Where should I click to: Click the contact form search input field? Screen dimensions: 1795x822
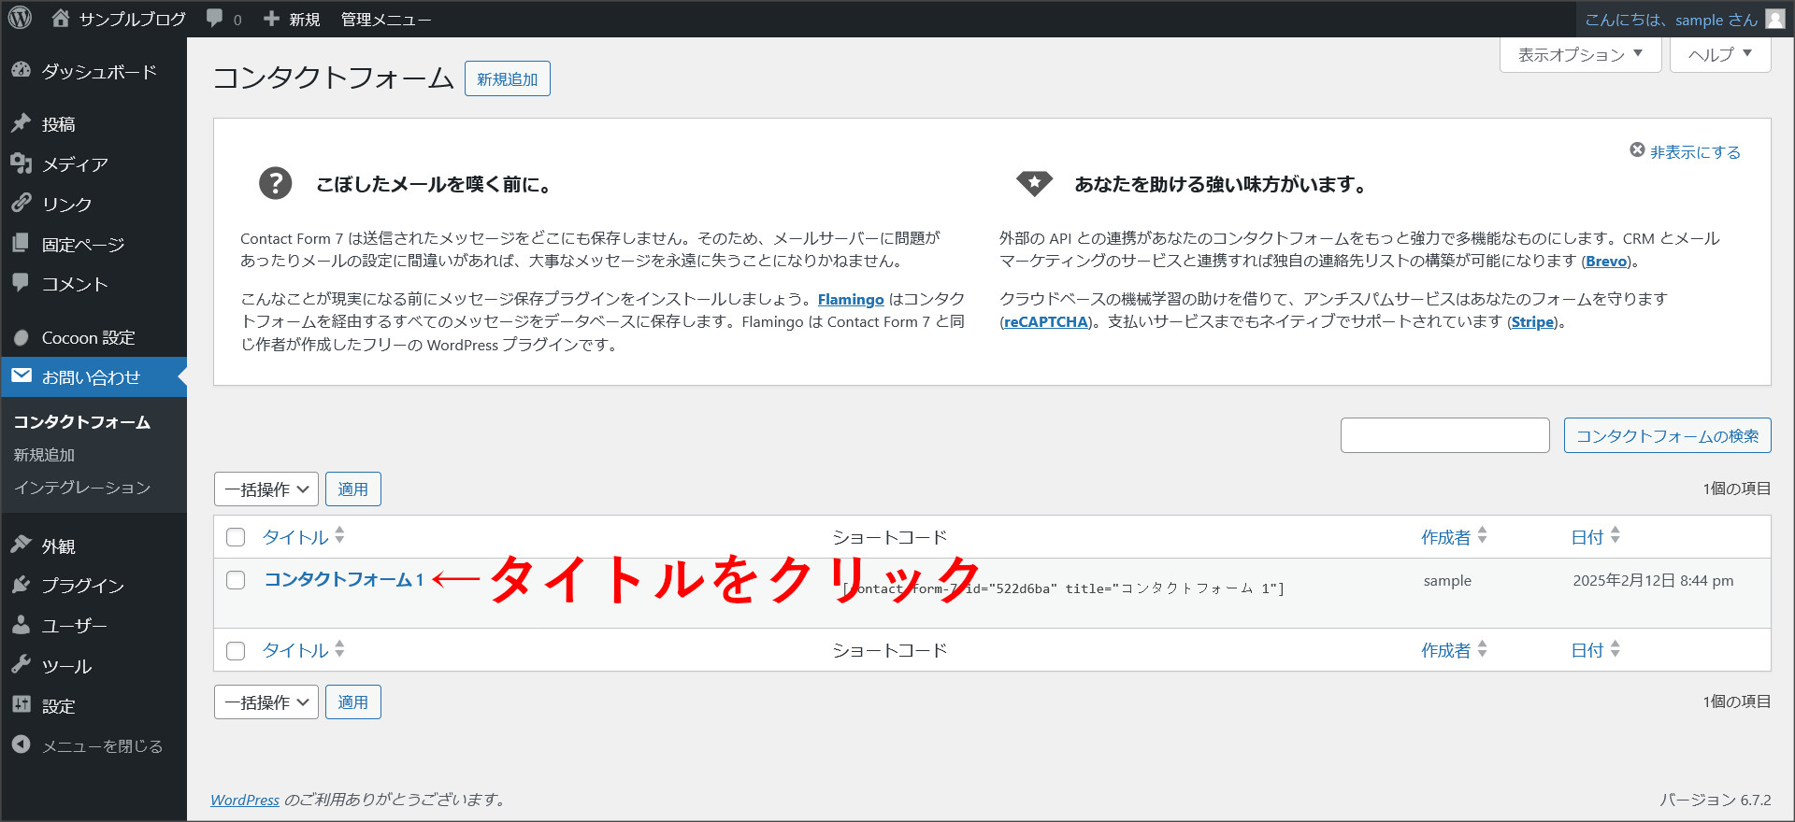point(1444,435)
